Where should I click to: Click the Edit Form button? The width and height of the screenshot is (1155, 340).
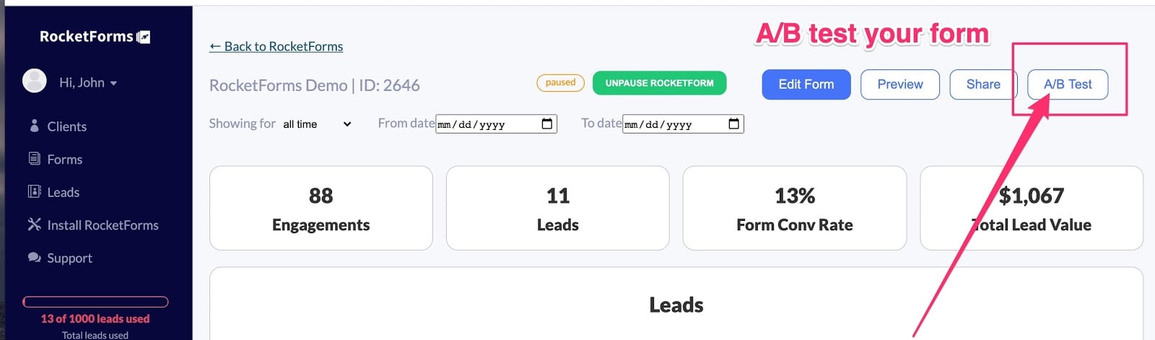[806, 84]
